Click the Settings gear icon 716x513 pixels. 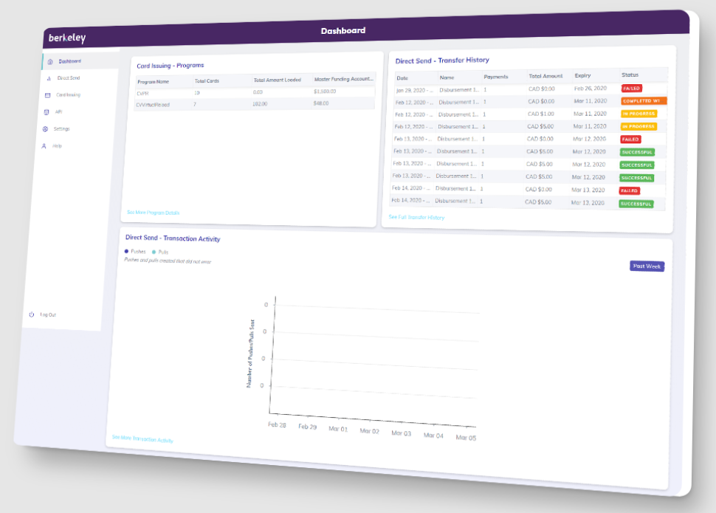[x=45, y=129]
